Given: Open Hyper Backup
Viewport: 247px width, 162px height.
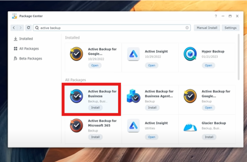Looking at the screenshot, I should (x=208, y=65).
